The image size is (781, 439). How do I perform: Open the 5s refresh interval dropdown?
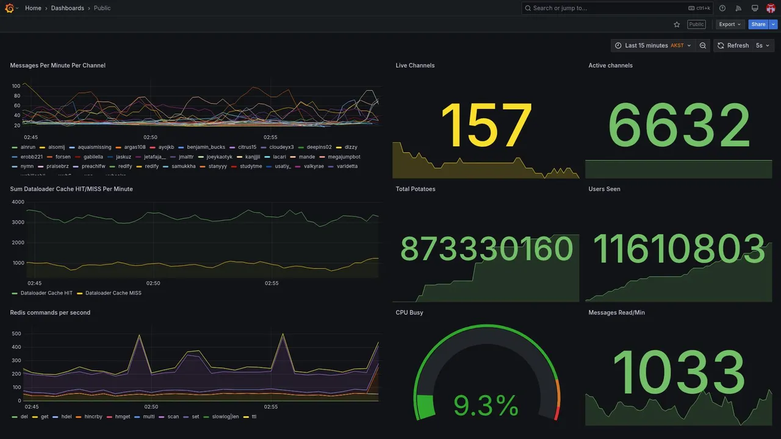pyautogui.click(x=763, y=46)
